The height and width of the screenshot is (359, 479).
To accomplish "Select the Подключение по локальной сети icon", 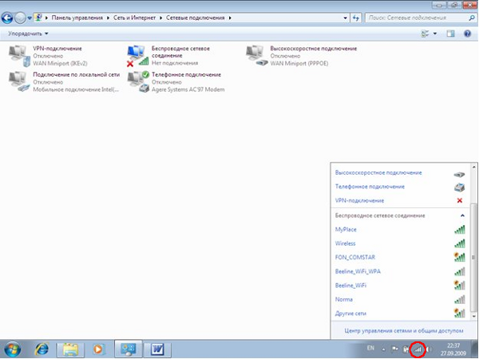I will [18, 81].
